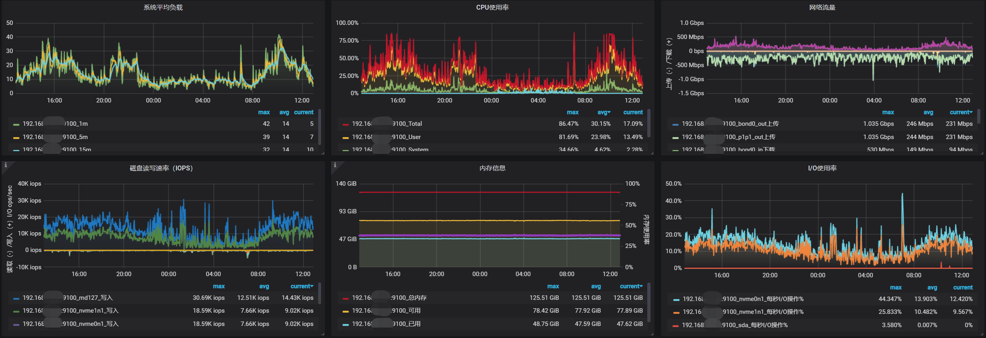Screen dimensions: 986x338
Task: Click the info icon on the memory panel
Action: pos(335,165)
